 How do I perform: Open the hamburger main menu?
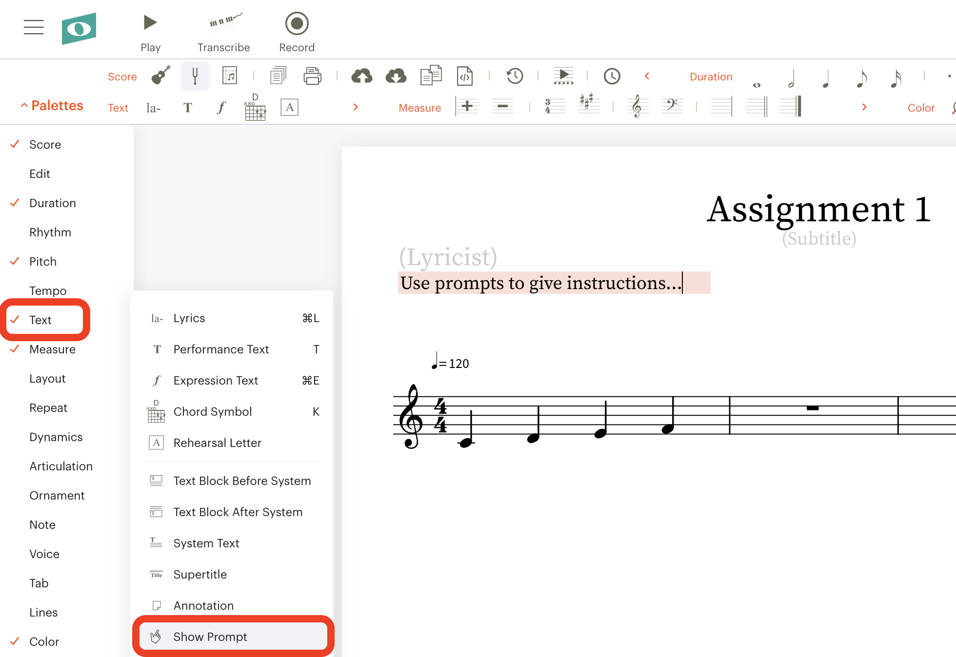click(33, 27)
